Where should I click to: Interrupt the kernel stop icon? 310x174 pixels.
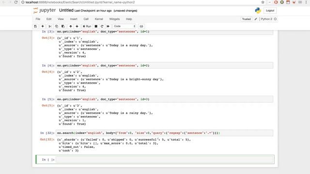click(96, 26)
